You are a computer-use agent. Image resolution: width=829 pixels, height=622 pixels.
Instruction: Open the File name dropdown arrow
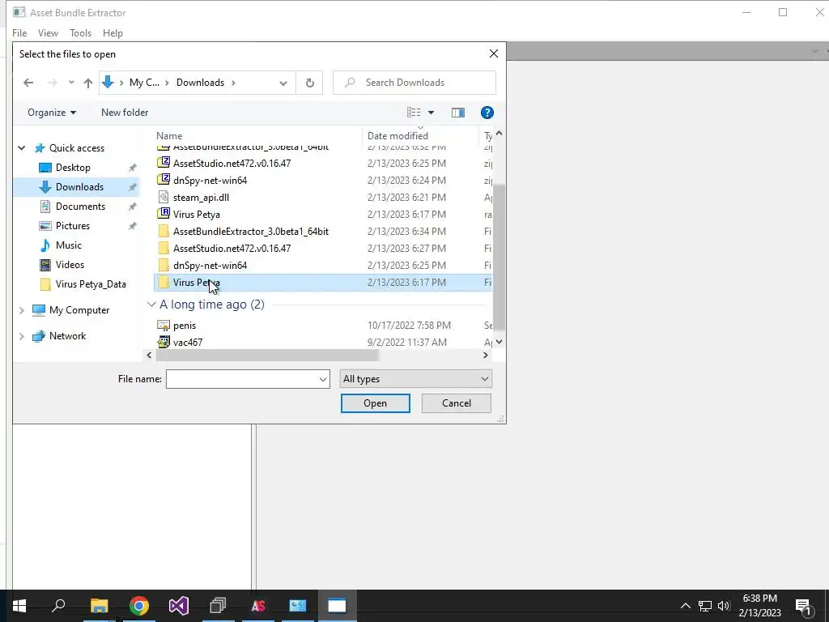323,379
